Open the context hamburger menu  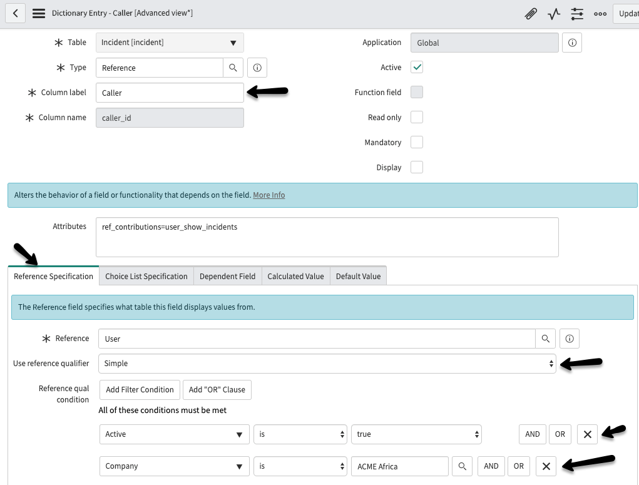click(38, 13)
